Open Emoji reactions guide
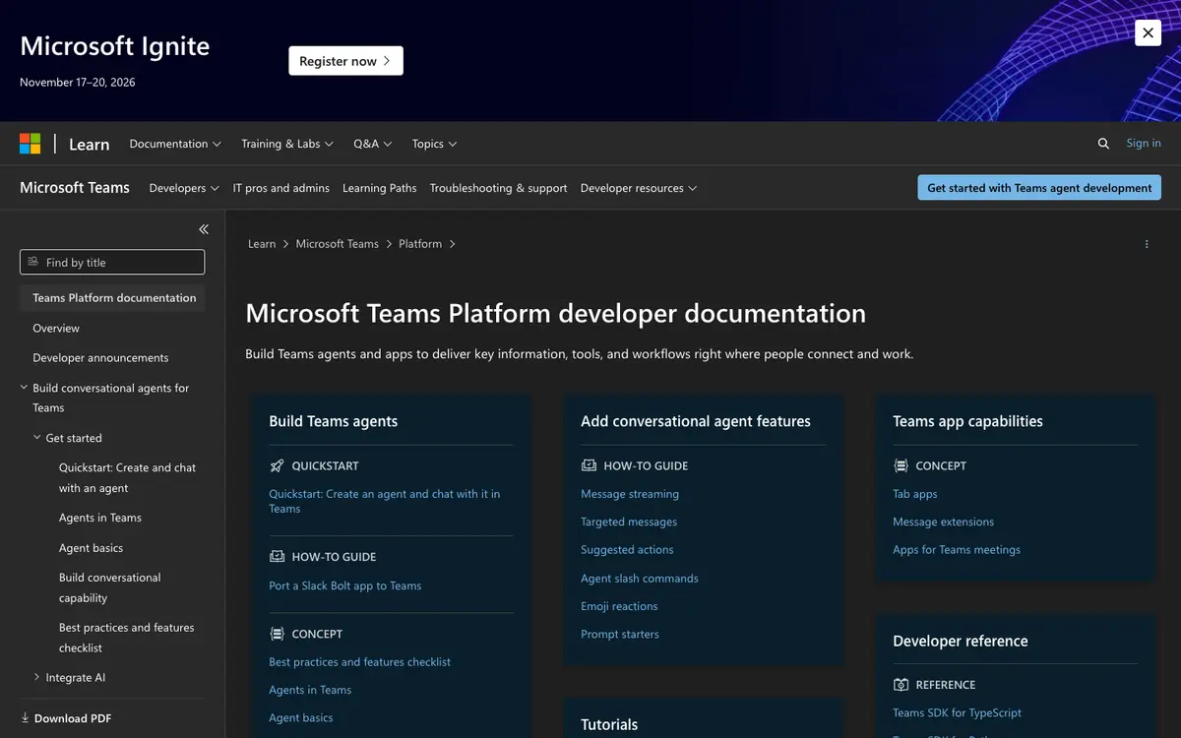1181x738 pixels. pyautogui.click(x=619, y=606)
